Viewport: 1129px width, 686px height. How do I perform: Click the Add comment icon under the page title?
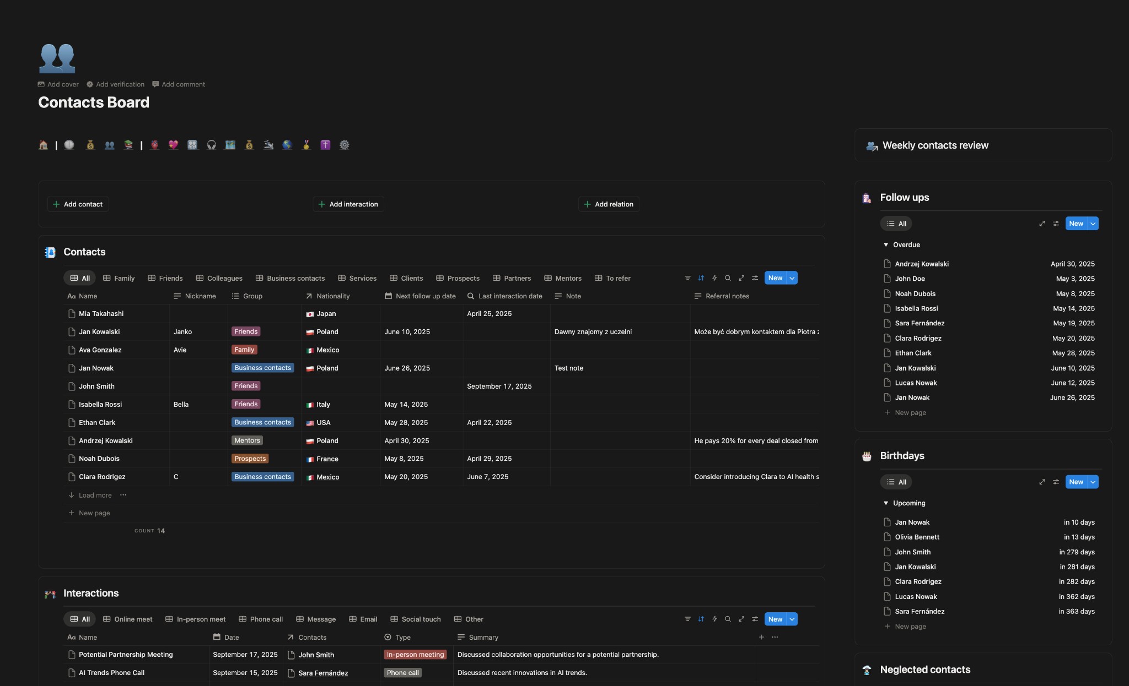(x=155, y=84)
